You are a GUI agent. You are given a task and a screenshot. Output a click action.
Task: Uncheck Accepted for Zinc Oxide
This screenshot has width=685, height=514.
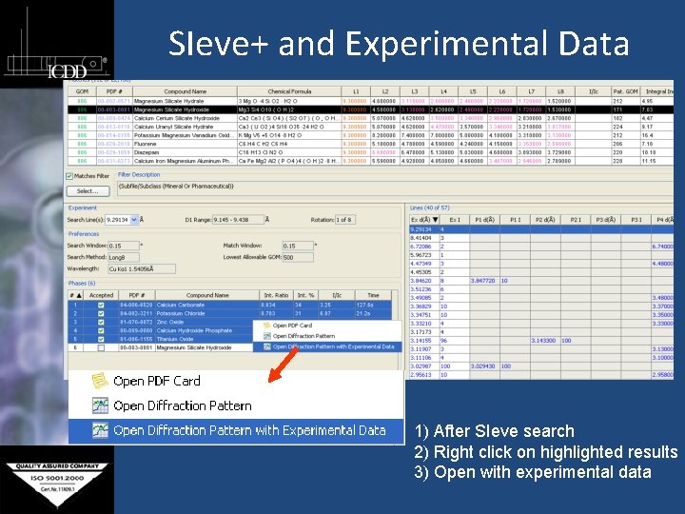coord(101,322)
